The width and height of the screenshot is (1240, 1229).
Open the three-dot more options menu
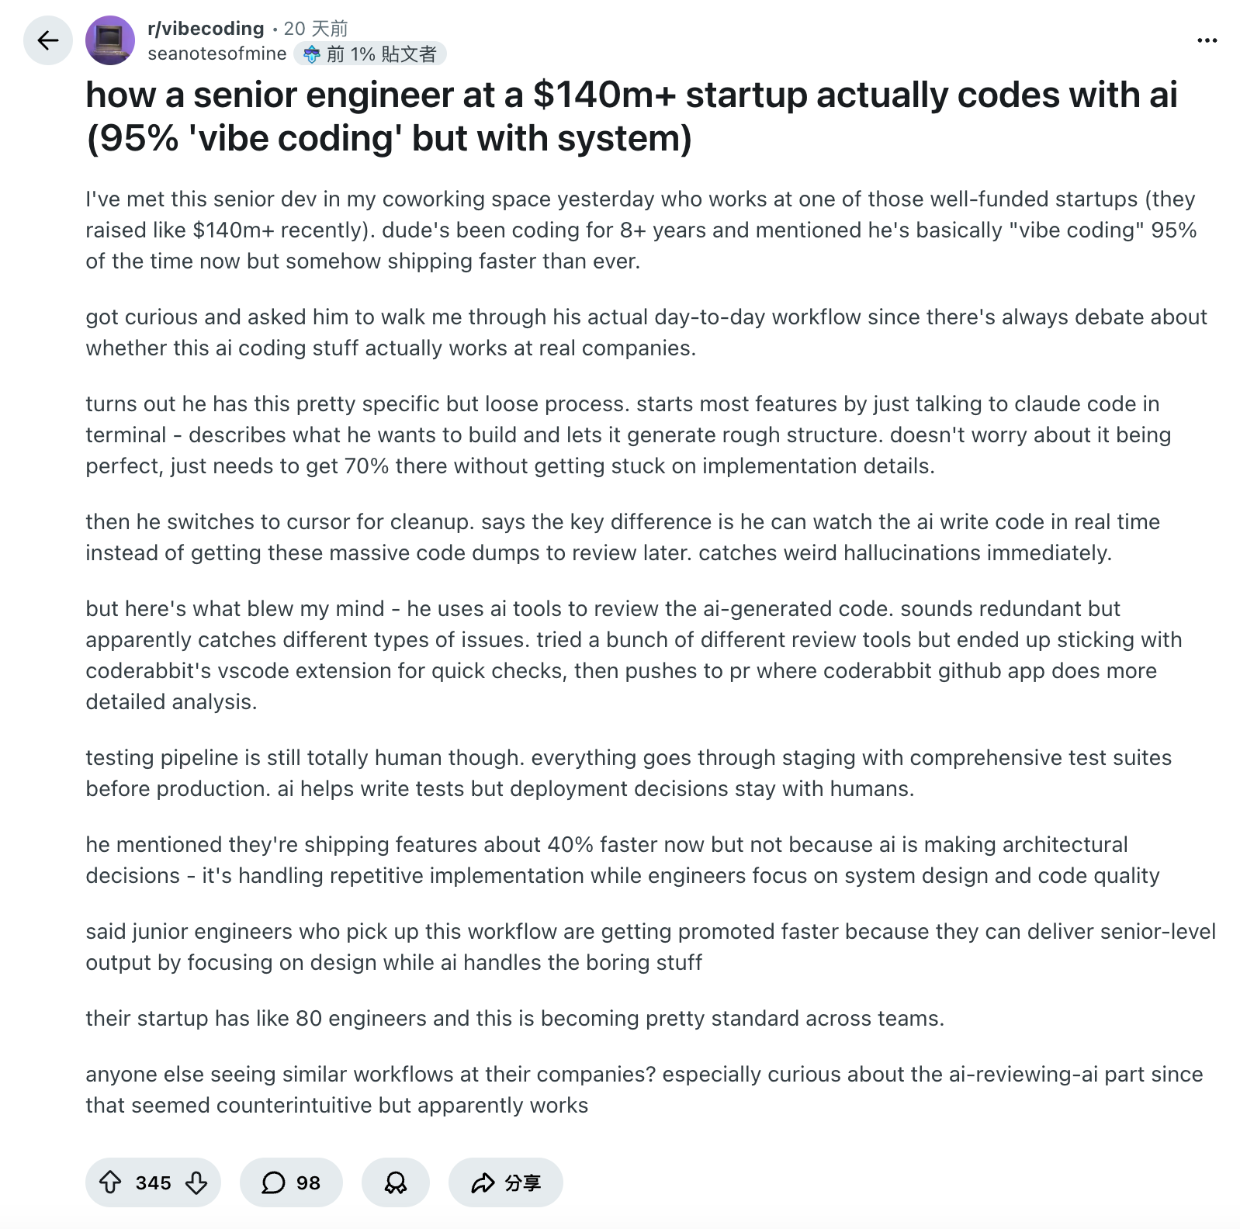[x=1207, y=40]
